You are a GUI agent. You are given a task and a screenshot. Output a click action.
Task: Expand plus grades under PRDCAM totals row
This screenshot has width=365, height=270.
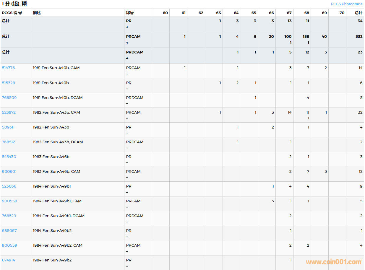[x=127, y=58]
